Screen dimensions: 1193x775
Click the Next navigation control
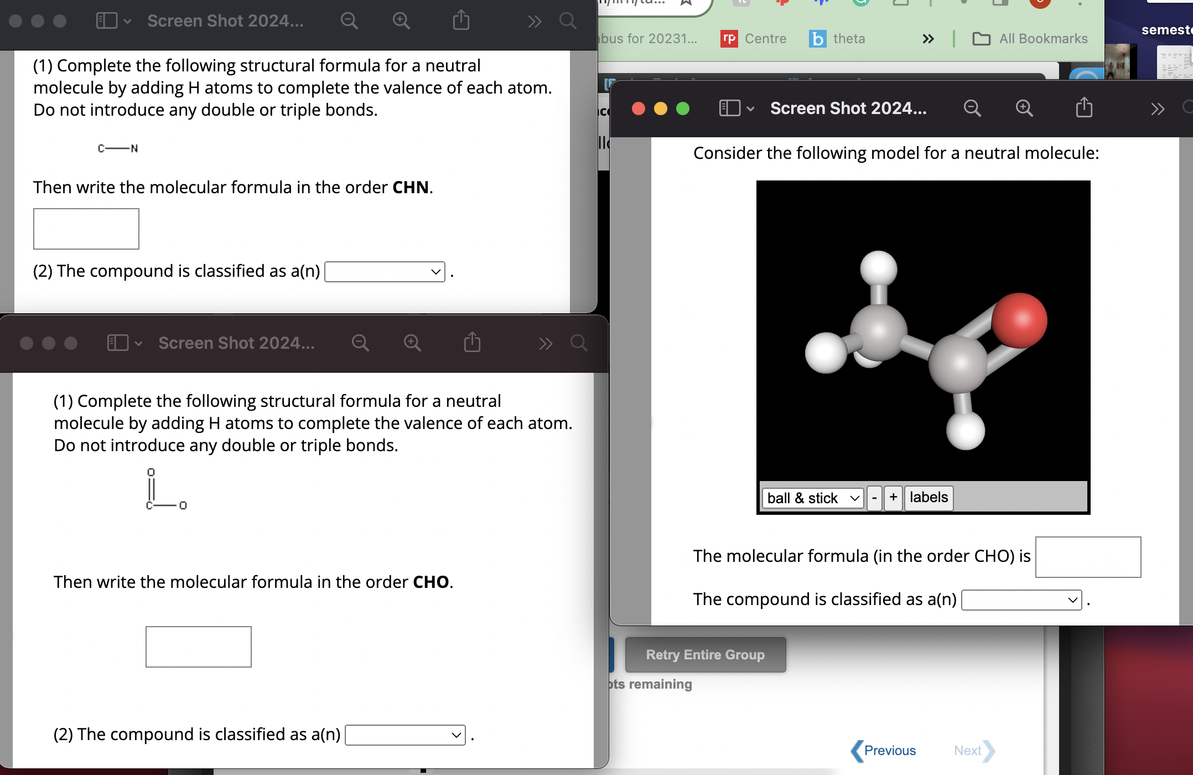point(968,750)
